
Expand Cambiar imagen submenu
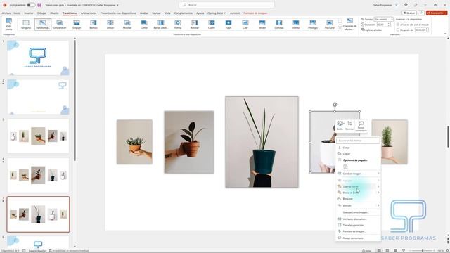click(x=359, y=174)
